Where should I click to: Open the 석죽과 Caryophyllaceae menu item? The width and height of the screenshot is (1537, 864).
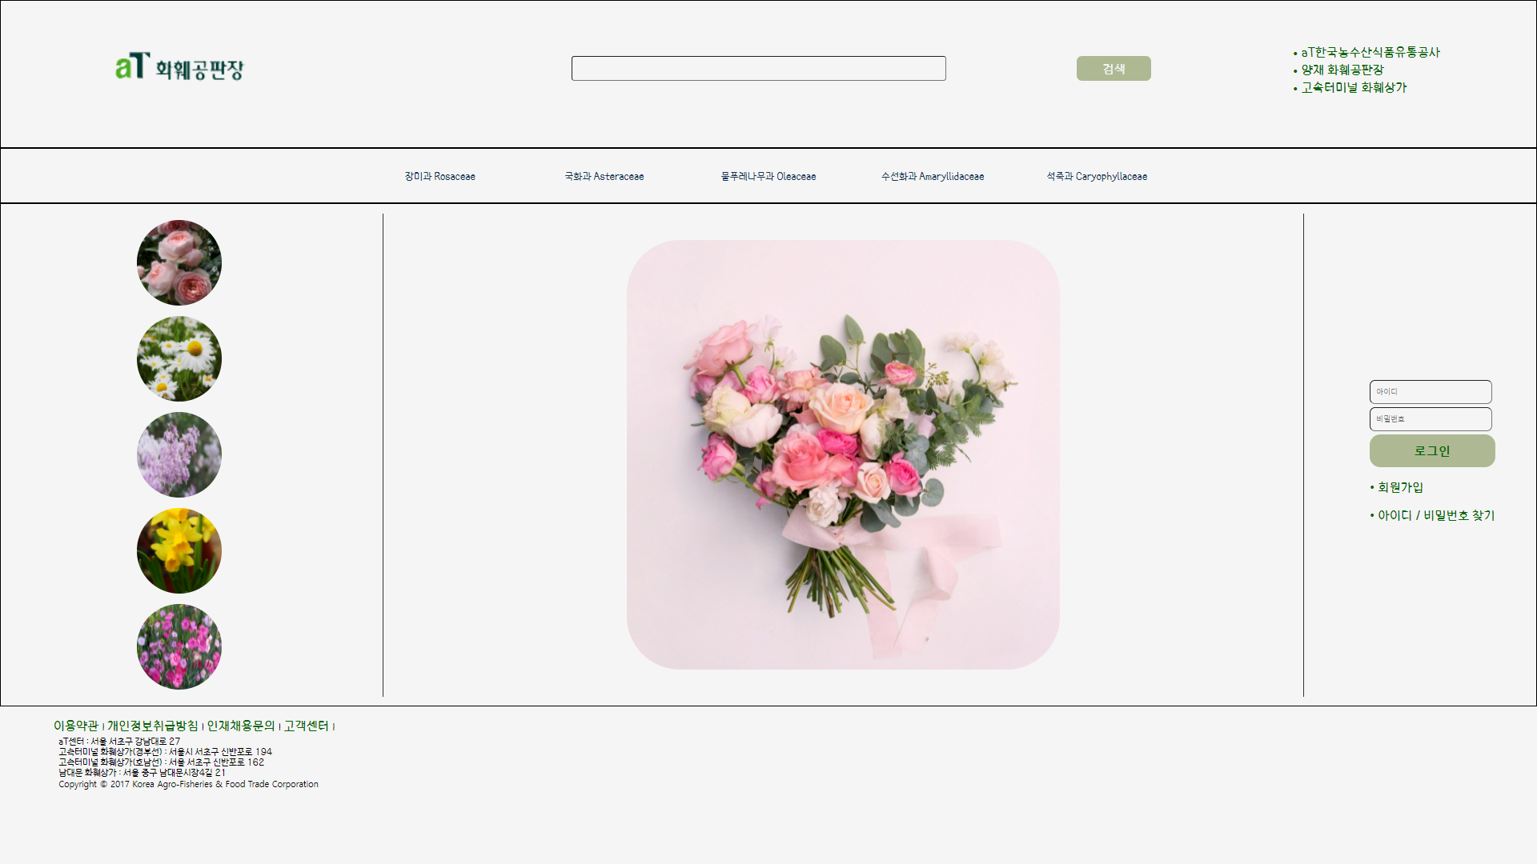(1097, 177)
